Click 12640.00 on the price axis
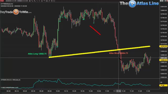The width and height of the screenshot is (168, 94). tap(164, 70)
